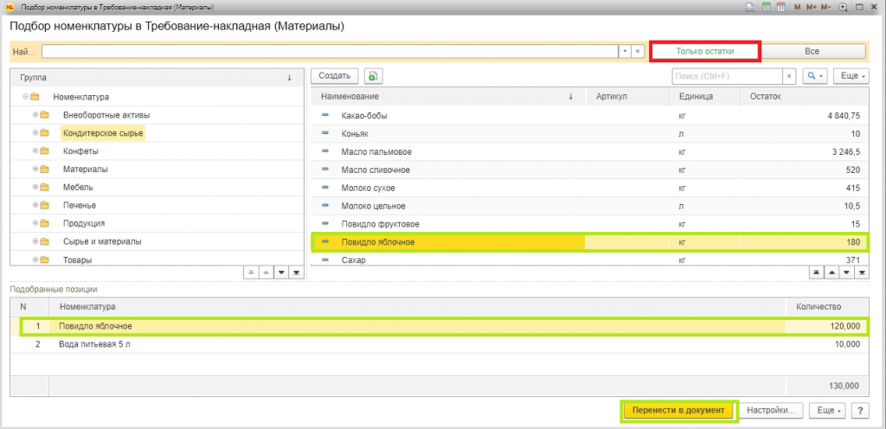Image resolution: width=886 pixels, height=429 pixels.
Task: Click into the Найти search input
Action: [x=331, y=51]
